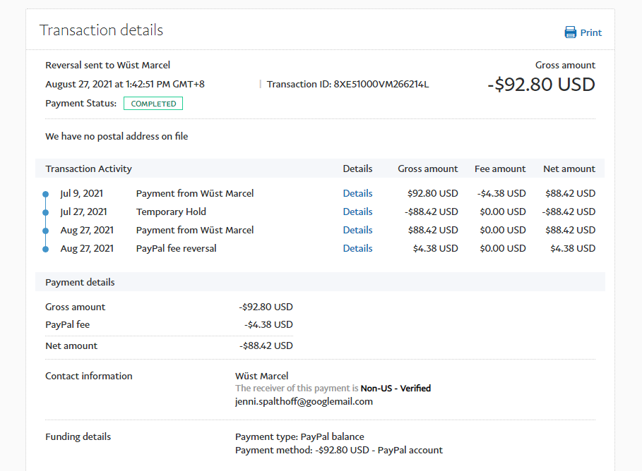This screenshot has width=642, height=471.
Task: Click the Transaction Activity section header
Action: tap(88, 169)
